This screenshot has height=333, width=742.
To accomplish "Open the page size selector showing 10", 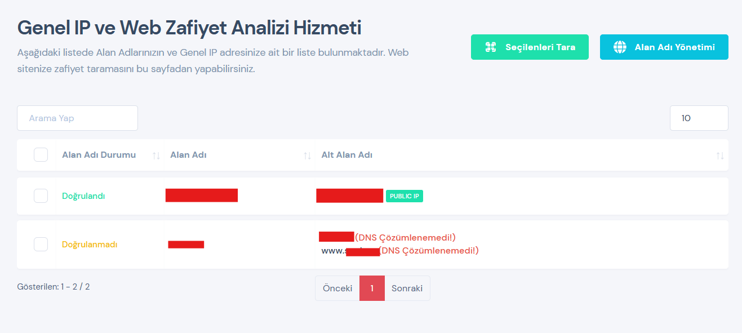I will pos(699,118).
